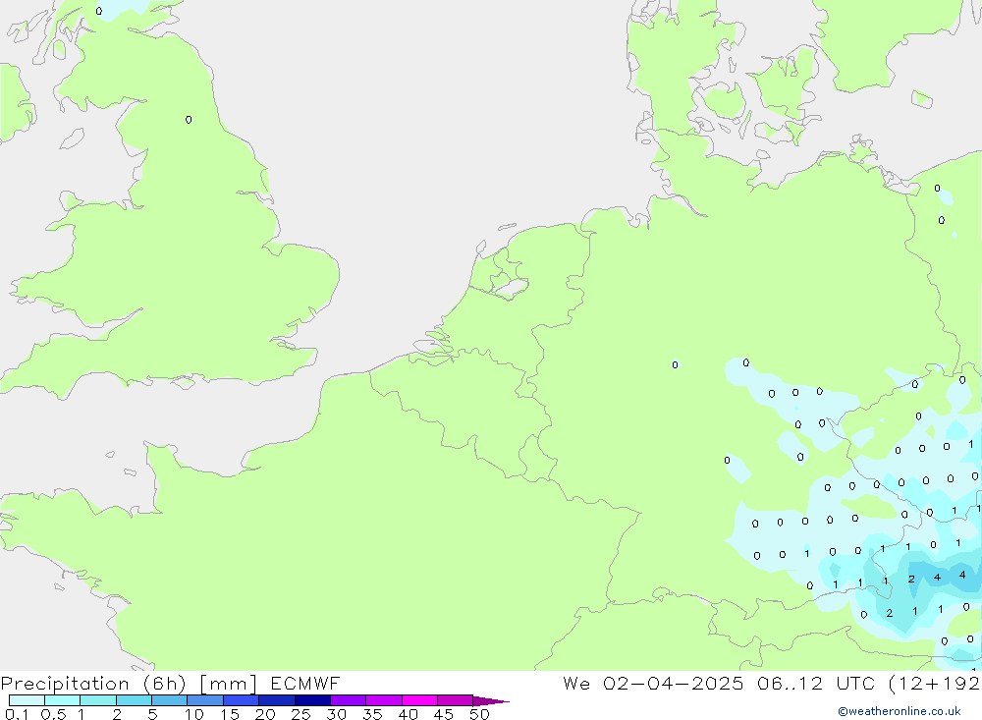Select the "[mm]" unit label
The width and height of the screenshot is (982, 720).
[x=228, y=684]
